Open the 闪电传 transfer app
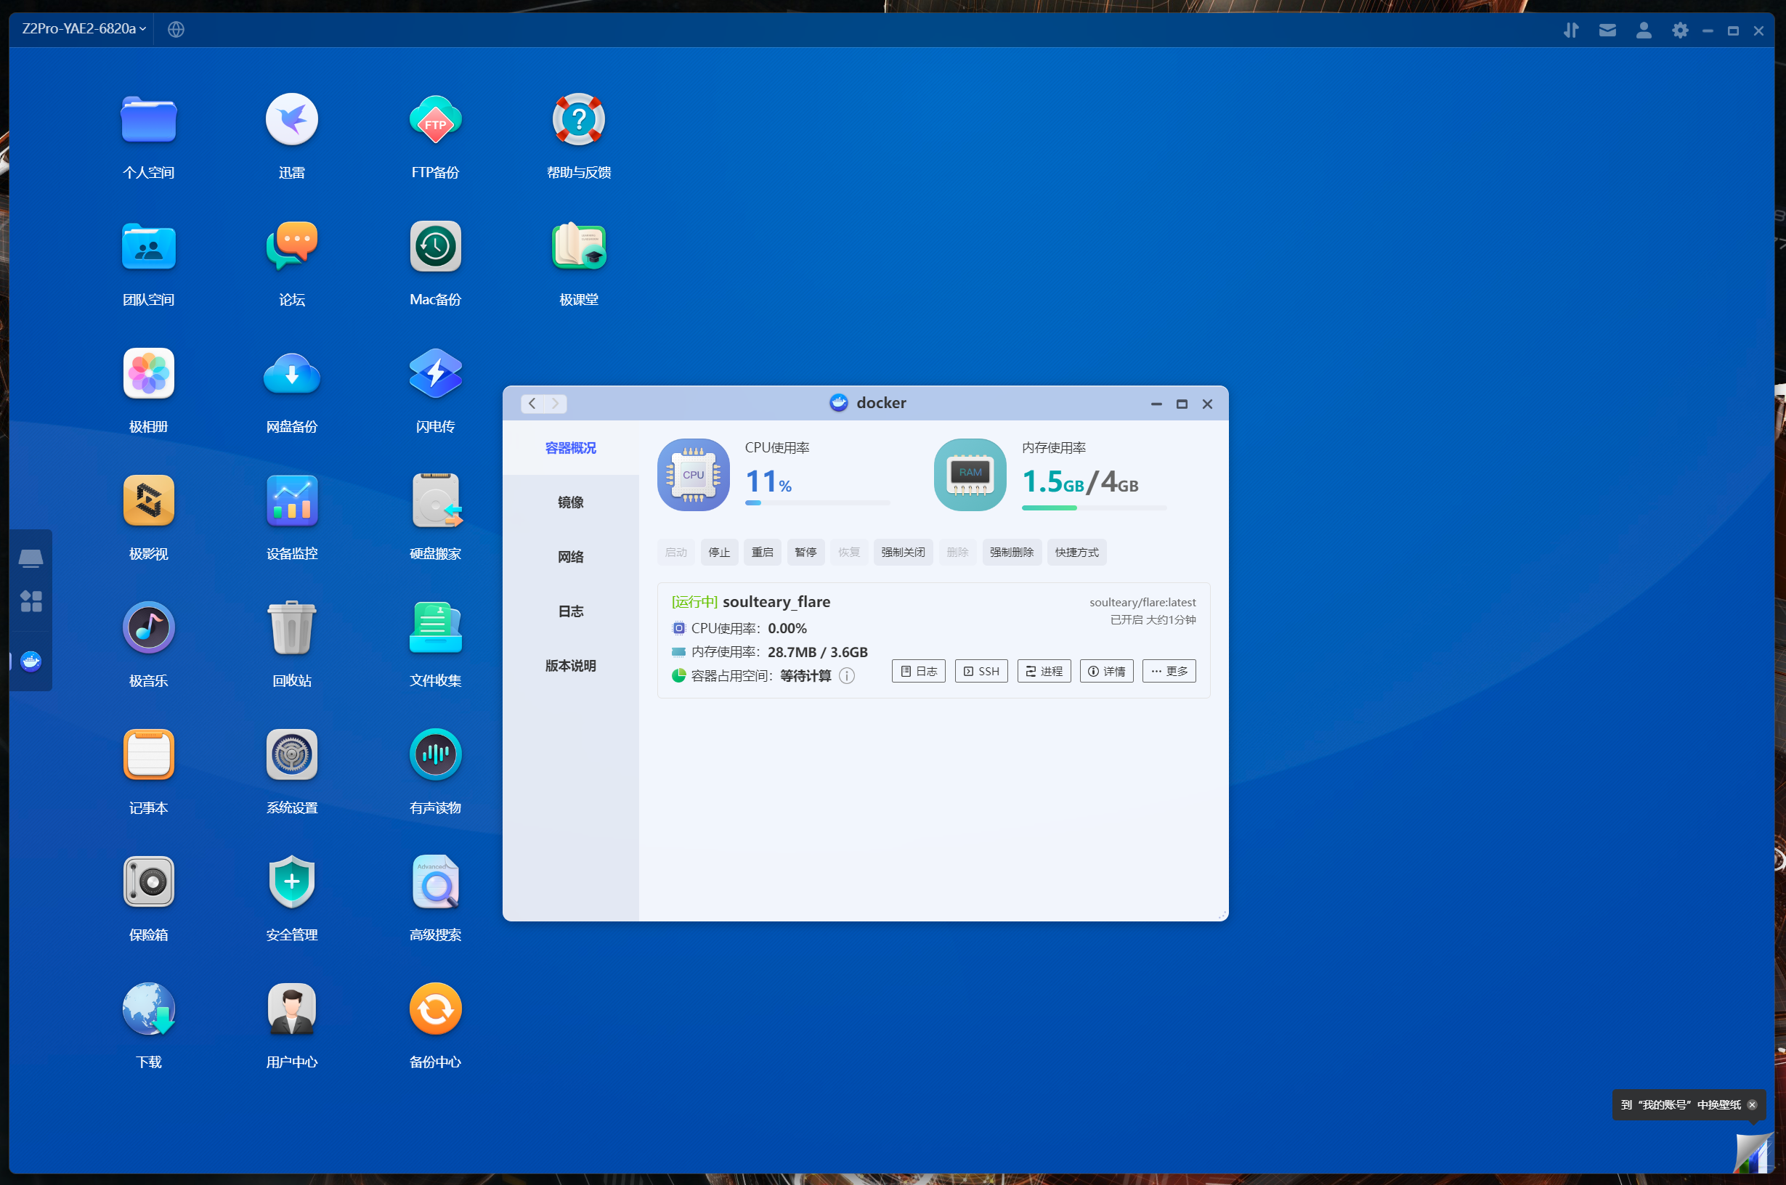Screen dimensions: 1786x1185 pyautogui.click(x=435, y=374)
